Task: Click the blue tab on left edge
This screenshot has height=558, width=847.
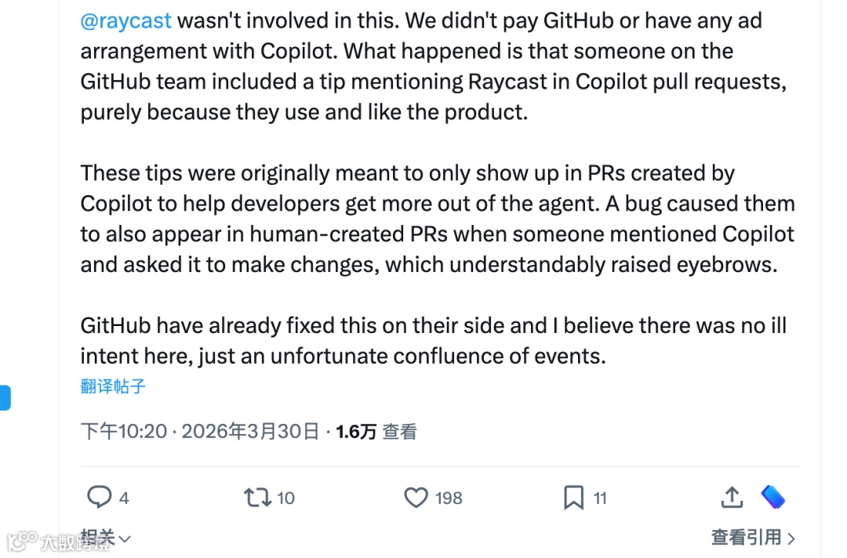Action: pos(5,397)
